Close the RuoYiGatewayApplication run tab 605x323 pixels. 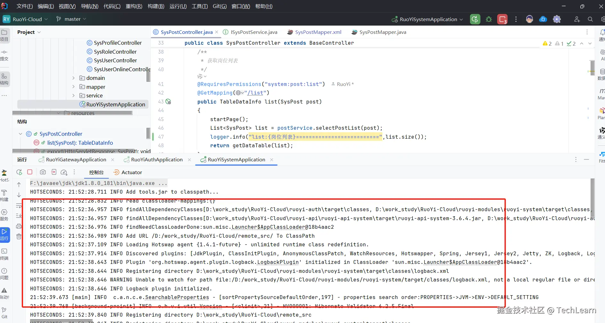(x=113, y=160)
